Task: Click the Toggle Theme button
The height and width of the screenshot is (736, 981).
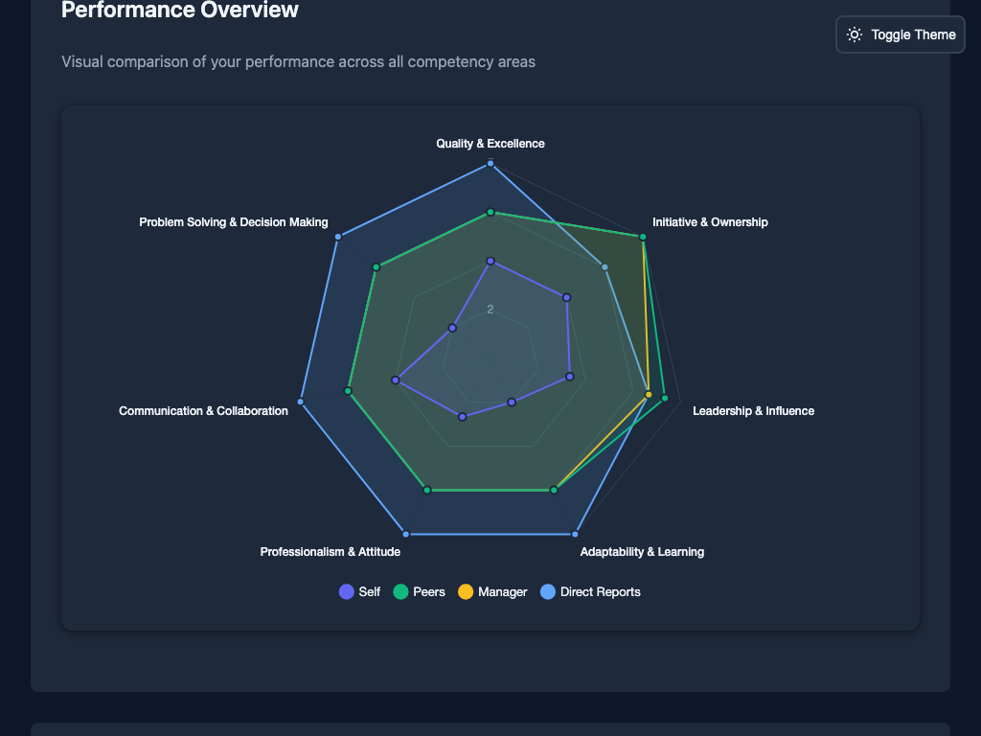Action: (x=900, y=34)
